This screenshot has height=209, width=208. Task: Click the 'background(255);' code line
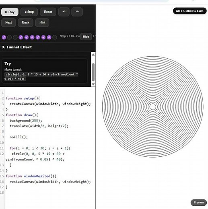[26, 121]
